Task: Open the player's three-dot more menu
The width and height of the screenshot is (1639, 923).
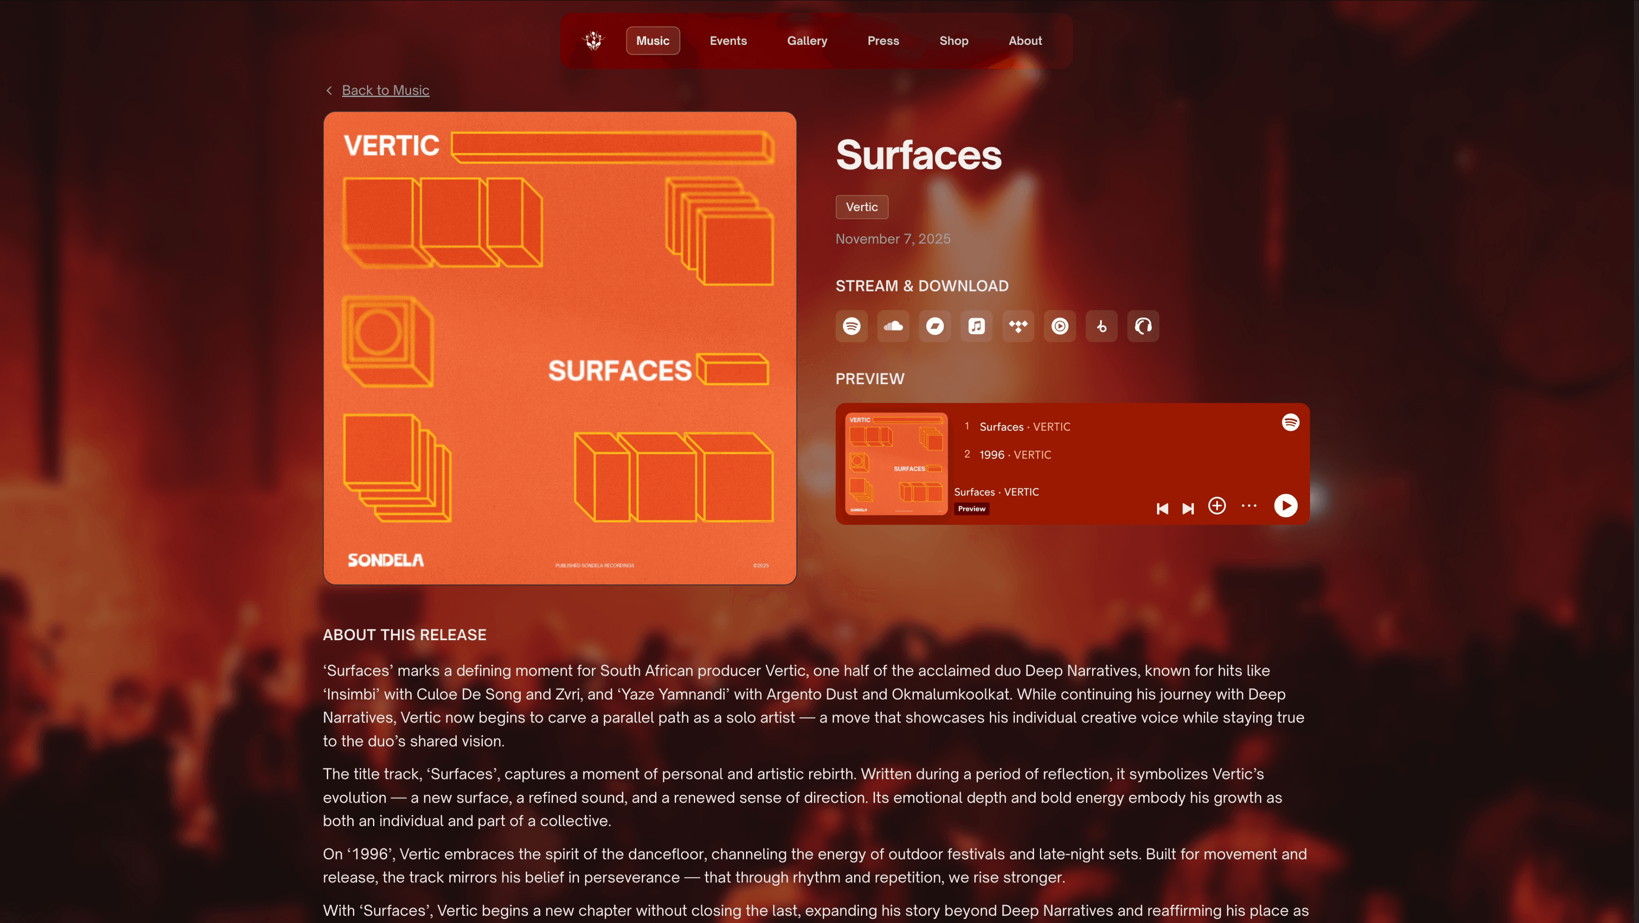Action: tap(1249, 506)
